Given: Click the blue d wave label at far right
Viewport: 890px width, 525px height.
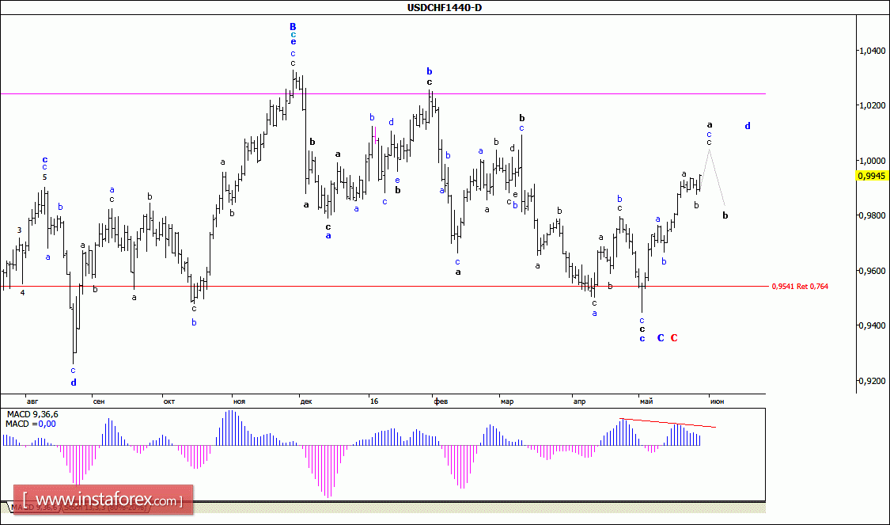Looking at the screenshot, I should [x=748, y=126].
